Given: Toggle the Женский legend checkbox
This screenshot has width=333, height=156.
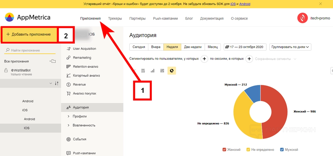Looking at the screenshot, I should [x=224, y=150].
